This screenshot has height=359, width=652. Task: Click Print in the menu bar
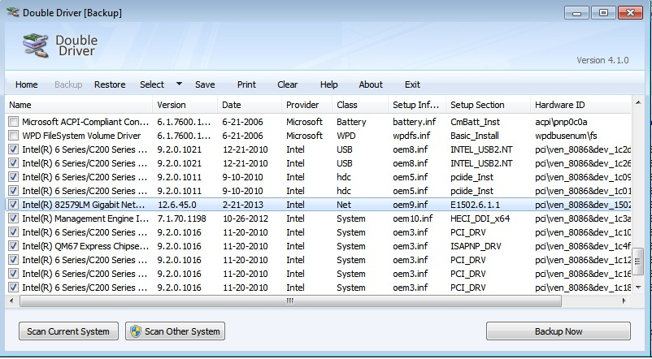click(246, 84)
